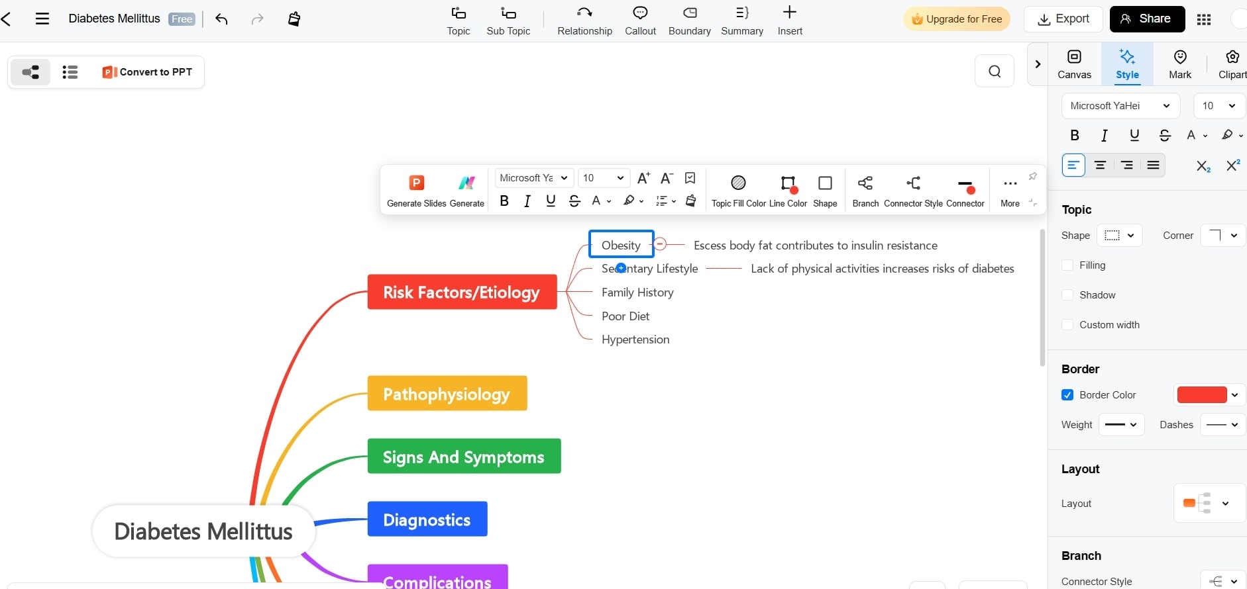Viewport: 1247px width, 589px height.
Task: Open the Corner style dropdown
Action: click(x=1223, y=236)
